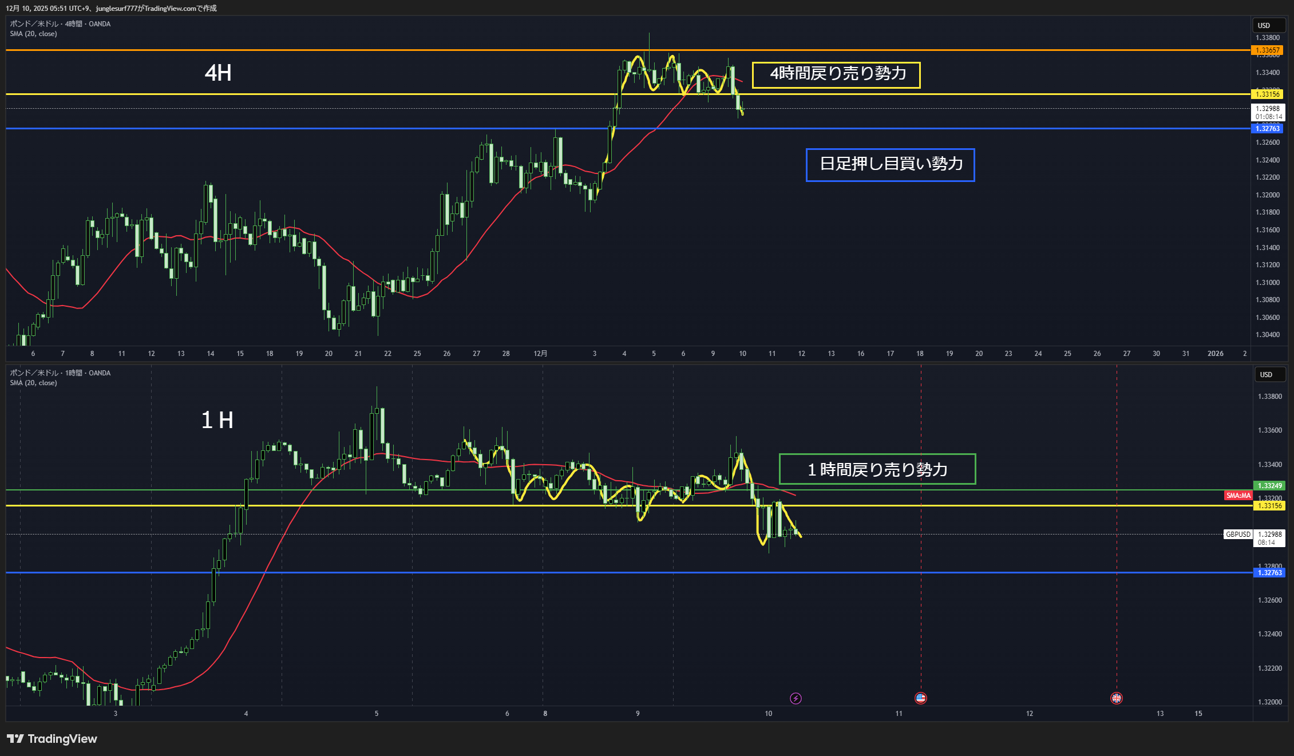Viewport: 1294px width, 756px height.
Task: Click the 1H chart SMA (20, close) legend
Action: pyautogui.click(x=33, y=383)
